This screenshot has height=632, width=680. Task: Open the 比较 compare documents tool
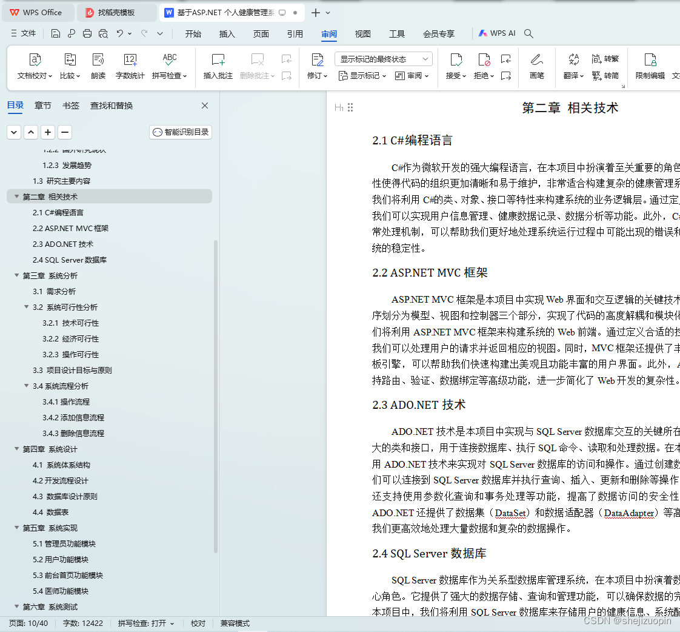[x=70, y=66]
